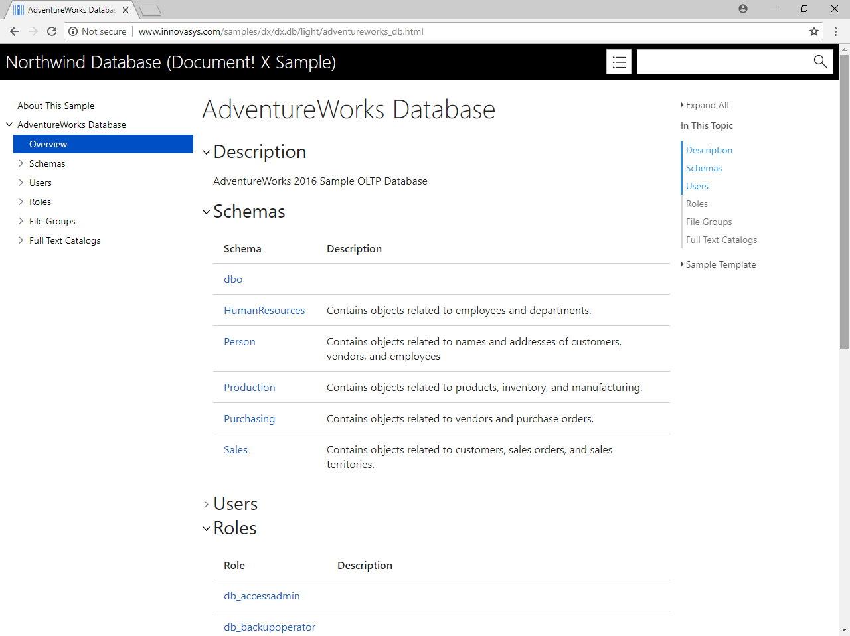The width and height of the screenshot is (850, 636).
Task: Open a new browser tab
Action: [150, 10]
